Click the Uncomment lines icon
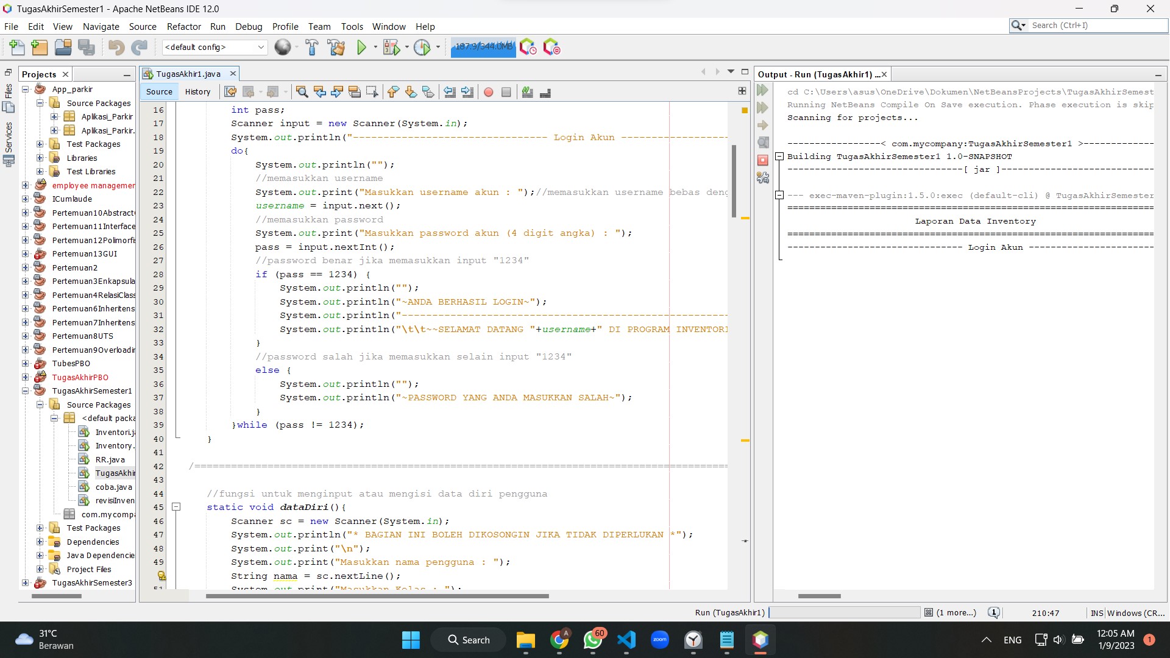The image size is (1170, 658). pyautogui.click(x=545, y=92)
